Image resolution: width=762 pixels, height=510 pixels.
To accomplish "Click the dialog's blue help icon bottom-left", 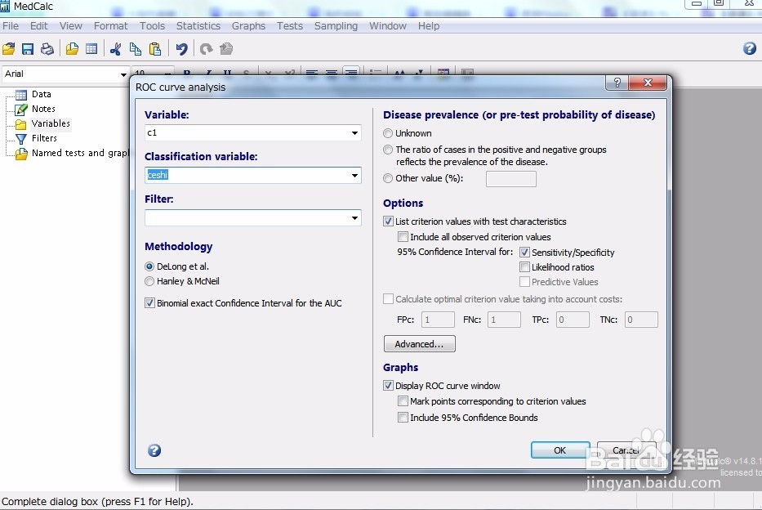I will click(x=154, y=450).
